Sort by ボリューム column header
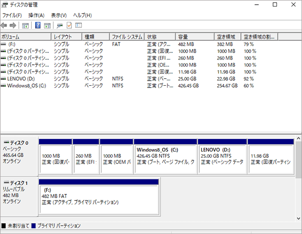Image resolution: width=302 pixels, height=234 pixels. click(26, 37)
